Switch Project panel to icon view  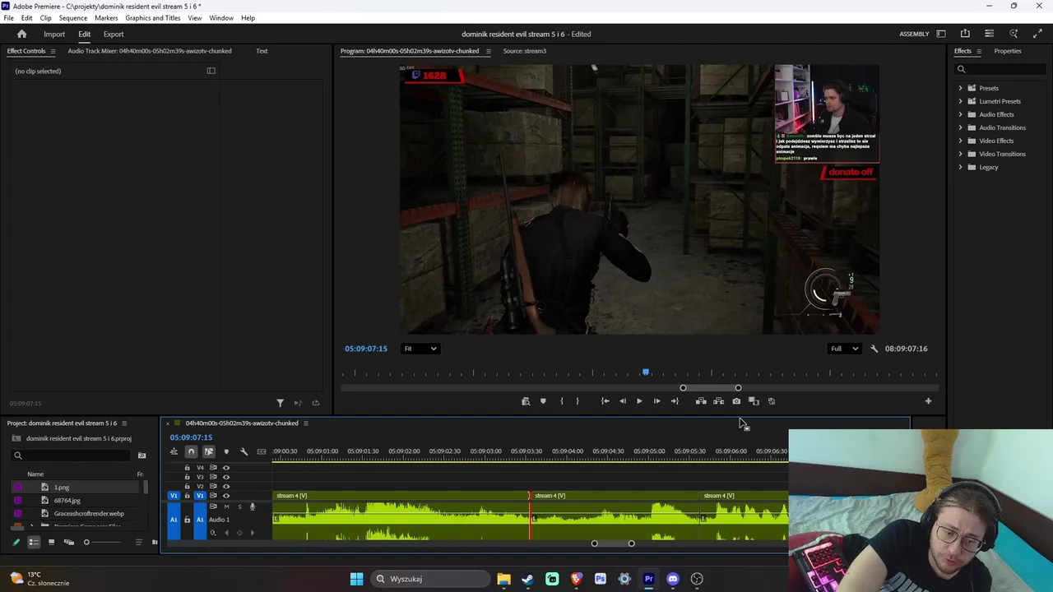51,542
